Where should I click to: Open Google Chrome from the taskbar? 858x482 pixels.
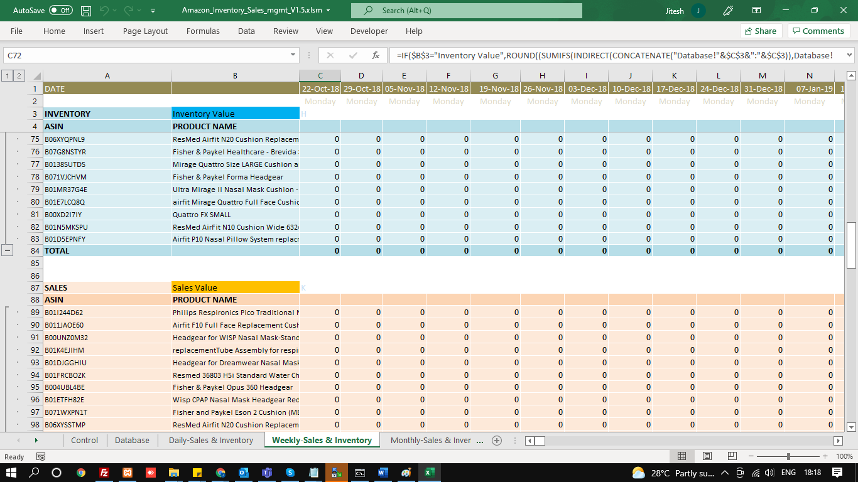[x=81, y=473]
